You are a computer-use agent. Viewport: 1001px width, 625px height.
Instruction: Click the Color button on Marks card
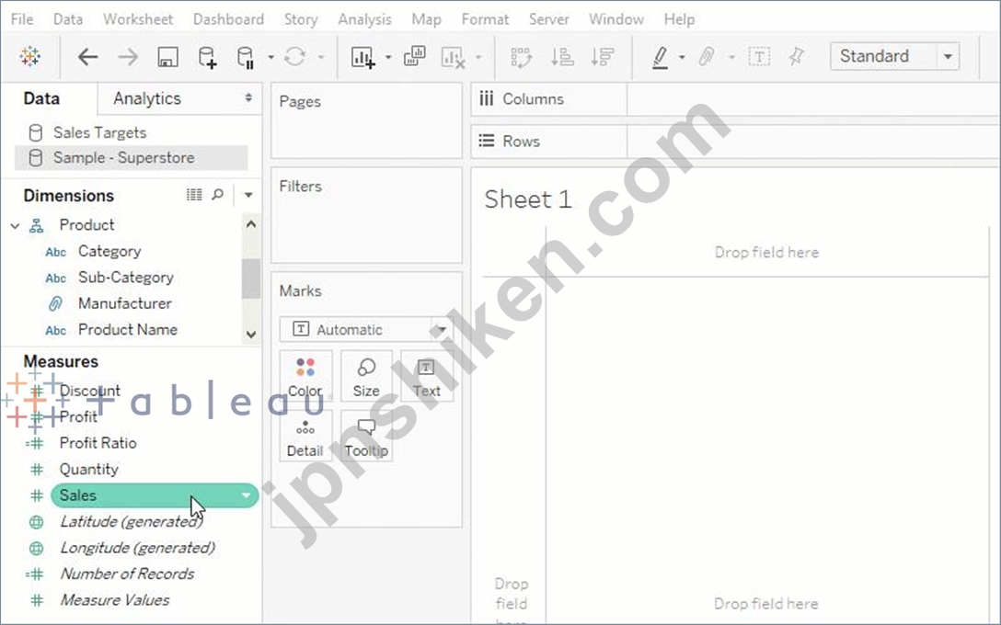click(305, 376)
